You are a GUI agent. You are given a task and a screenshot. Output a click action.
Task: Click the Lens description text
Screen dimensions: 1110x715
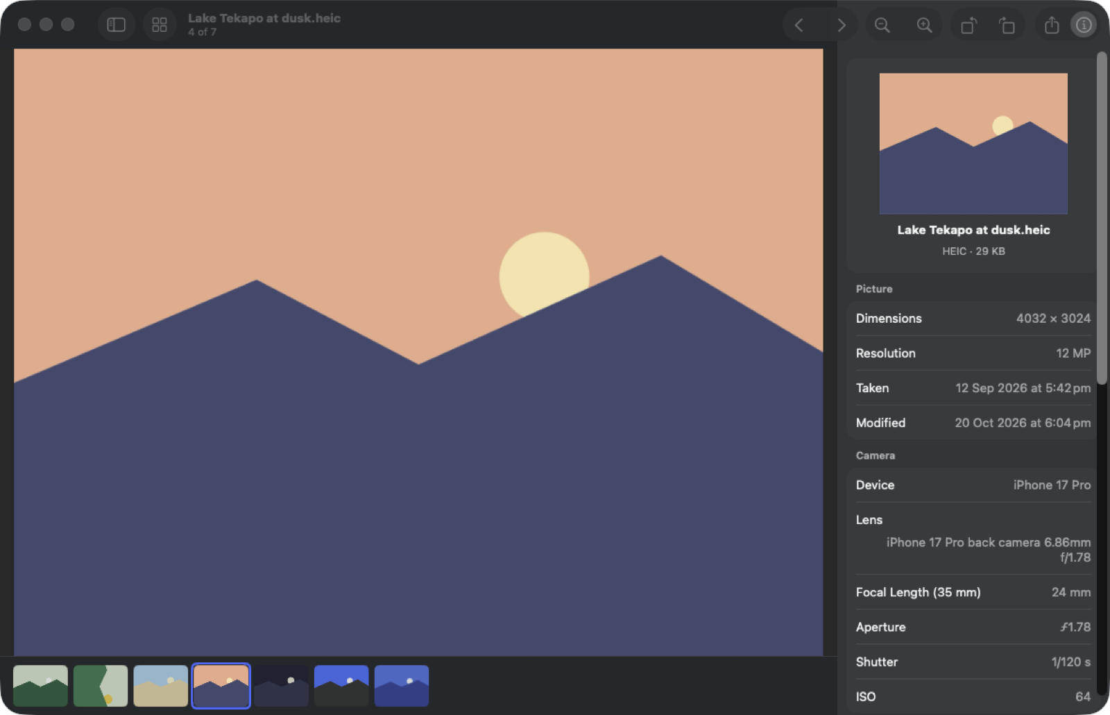tap(989, 550)
